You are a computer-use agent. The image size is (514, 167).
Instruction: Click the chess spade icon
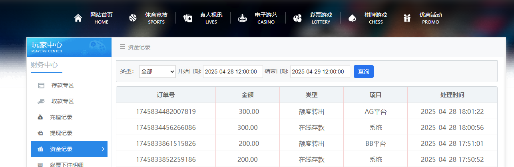(x=352, y=18)
